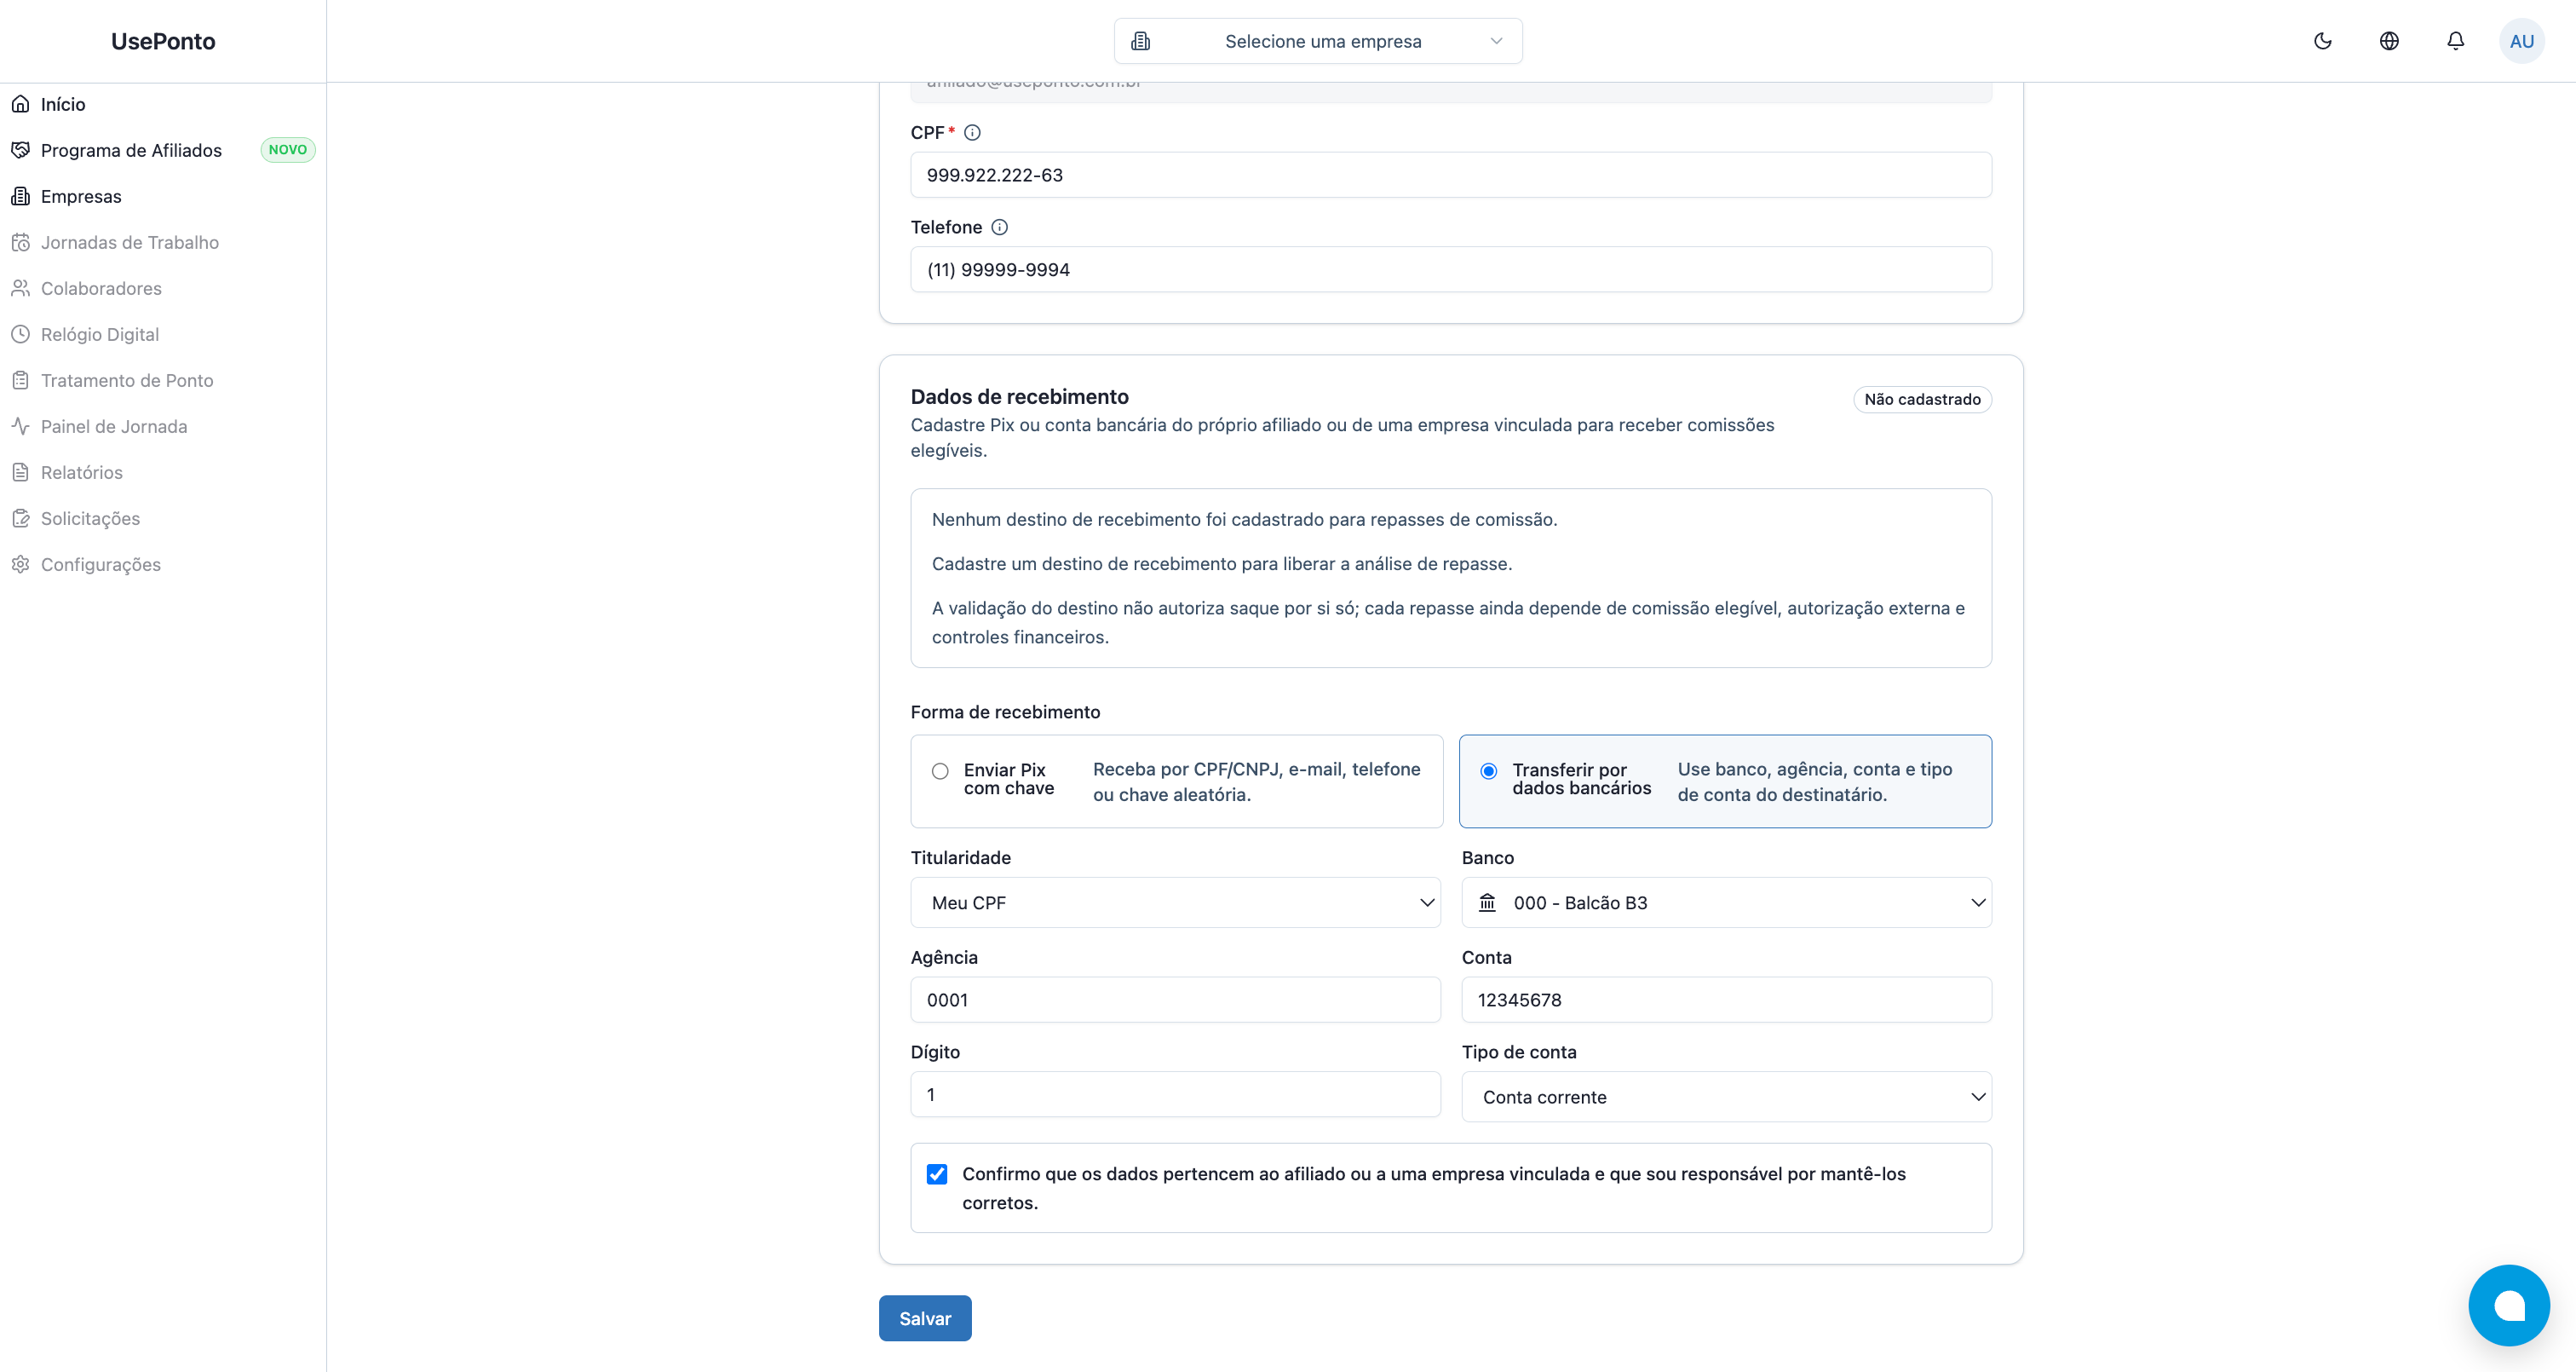The width and height of the screenshot is (2576, 1372).
Task: Select Transferir por dados bancários radio
Action: 1489,771
